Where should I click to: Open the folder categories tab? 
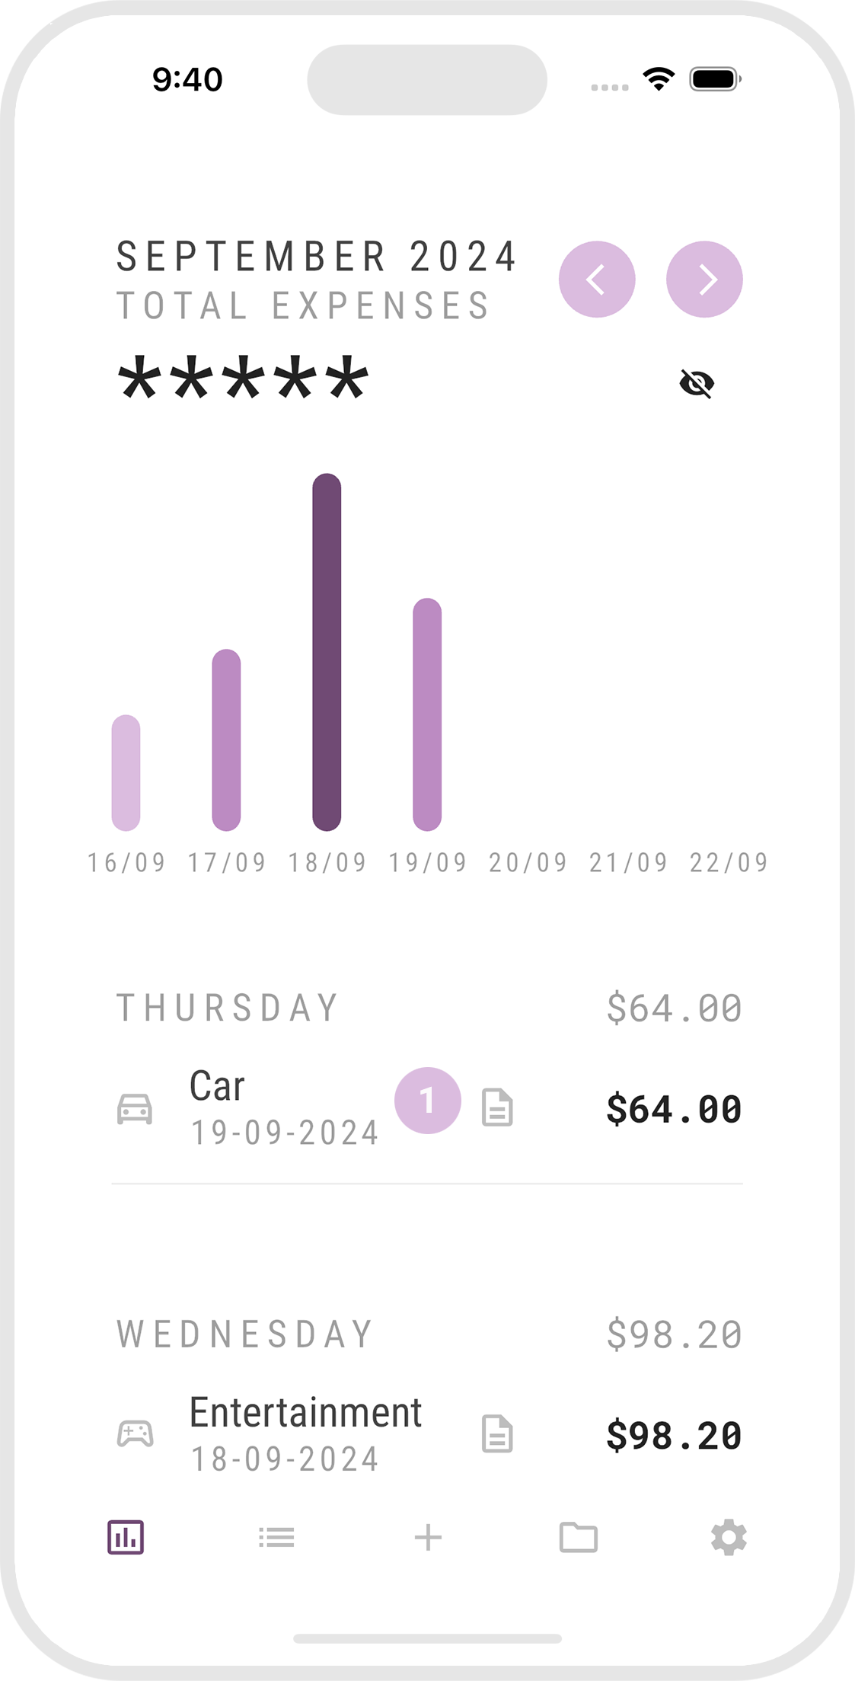(x=579, y=1537)
